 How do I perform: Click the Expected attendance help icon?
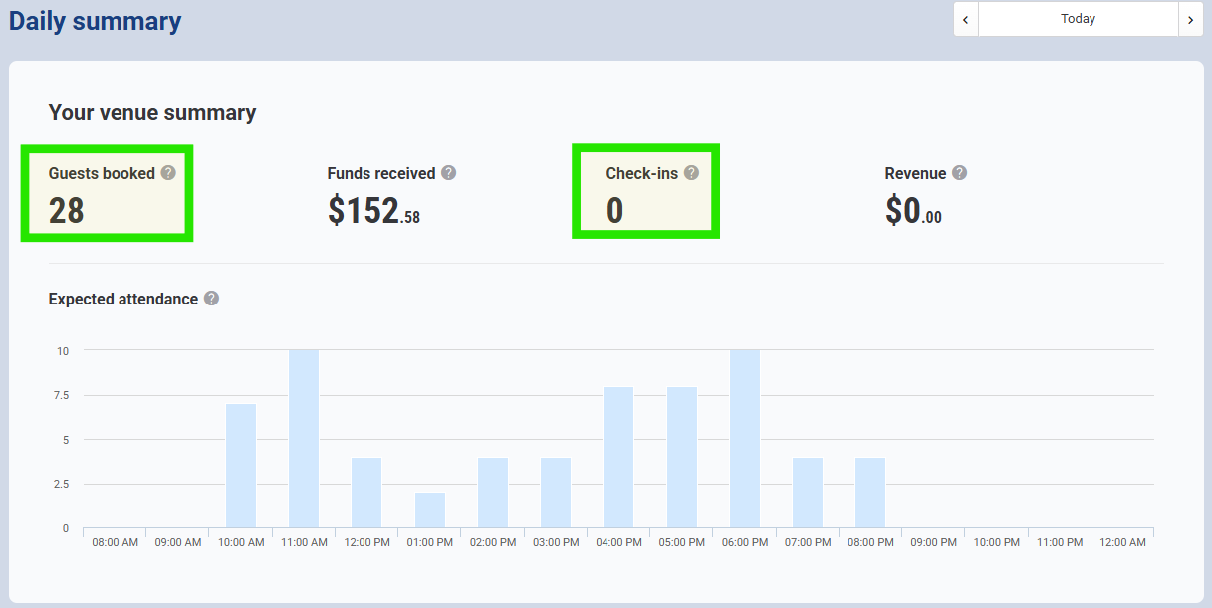coord(211,299)
